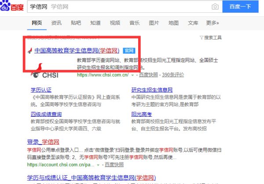Open 搜索工具 filter options

(213, 37)
